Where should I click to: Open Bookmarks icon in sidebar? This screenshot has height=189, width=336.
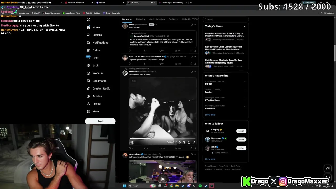pyautogui.click(x=88, y=81)
